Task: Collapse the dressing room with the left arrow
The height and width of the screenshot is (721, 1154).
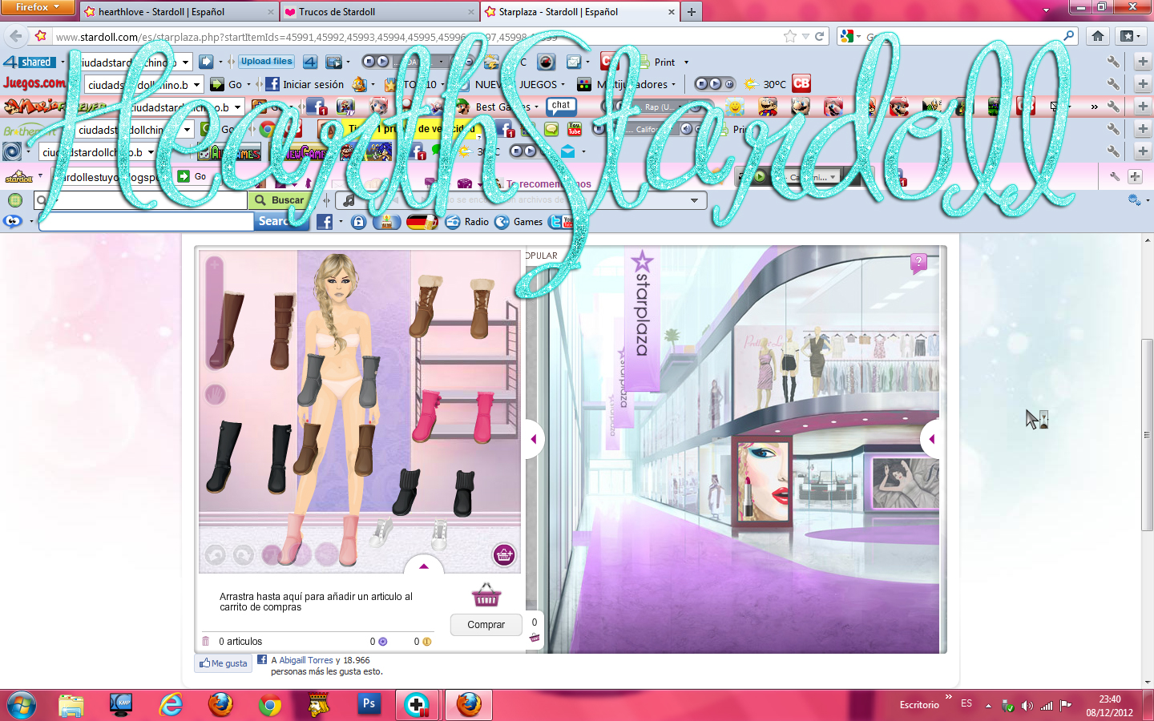Action: pos(534,439)
